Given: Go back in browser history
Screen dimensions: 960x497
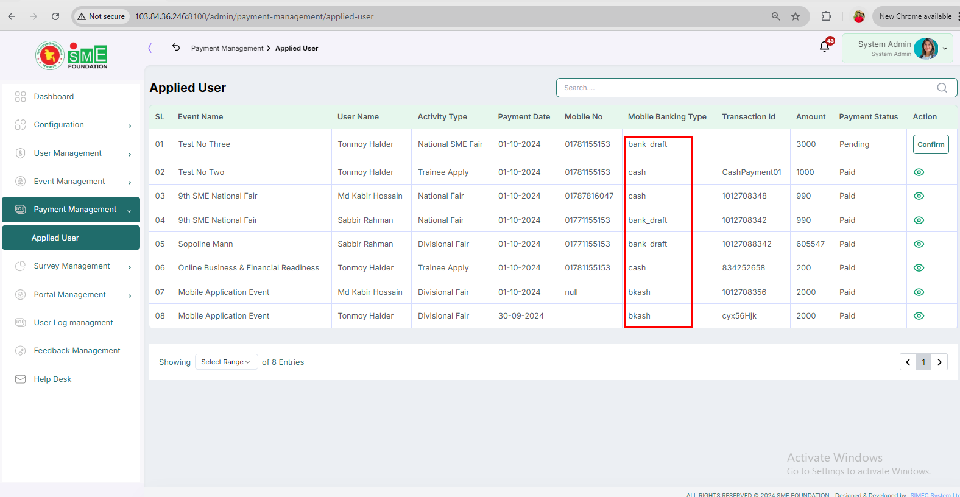Looking at the screenshot, I should [x=12, y=16].
